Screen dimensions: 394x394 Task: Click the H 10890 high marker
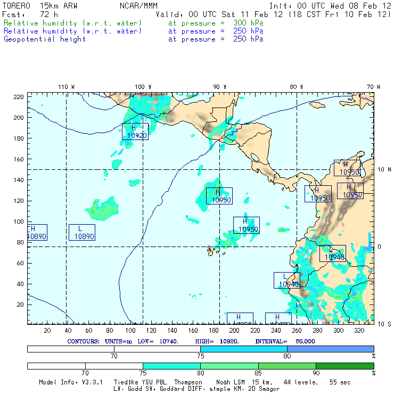(x=36, y=232)
